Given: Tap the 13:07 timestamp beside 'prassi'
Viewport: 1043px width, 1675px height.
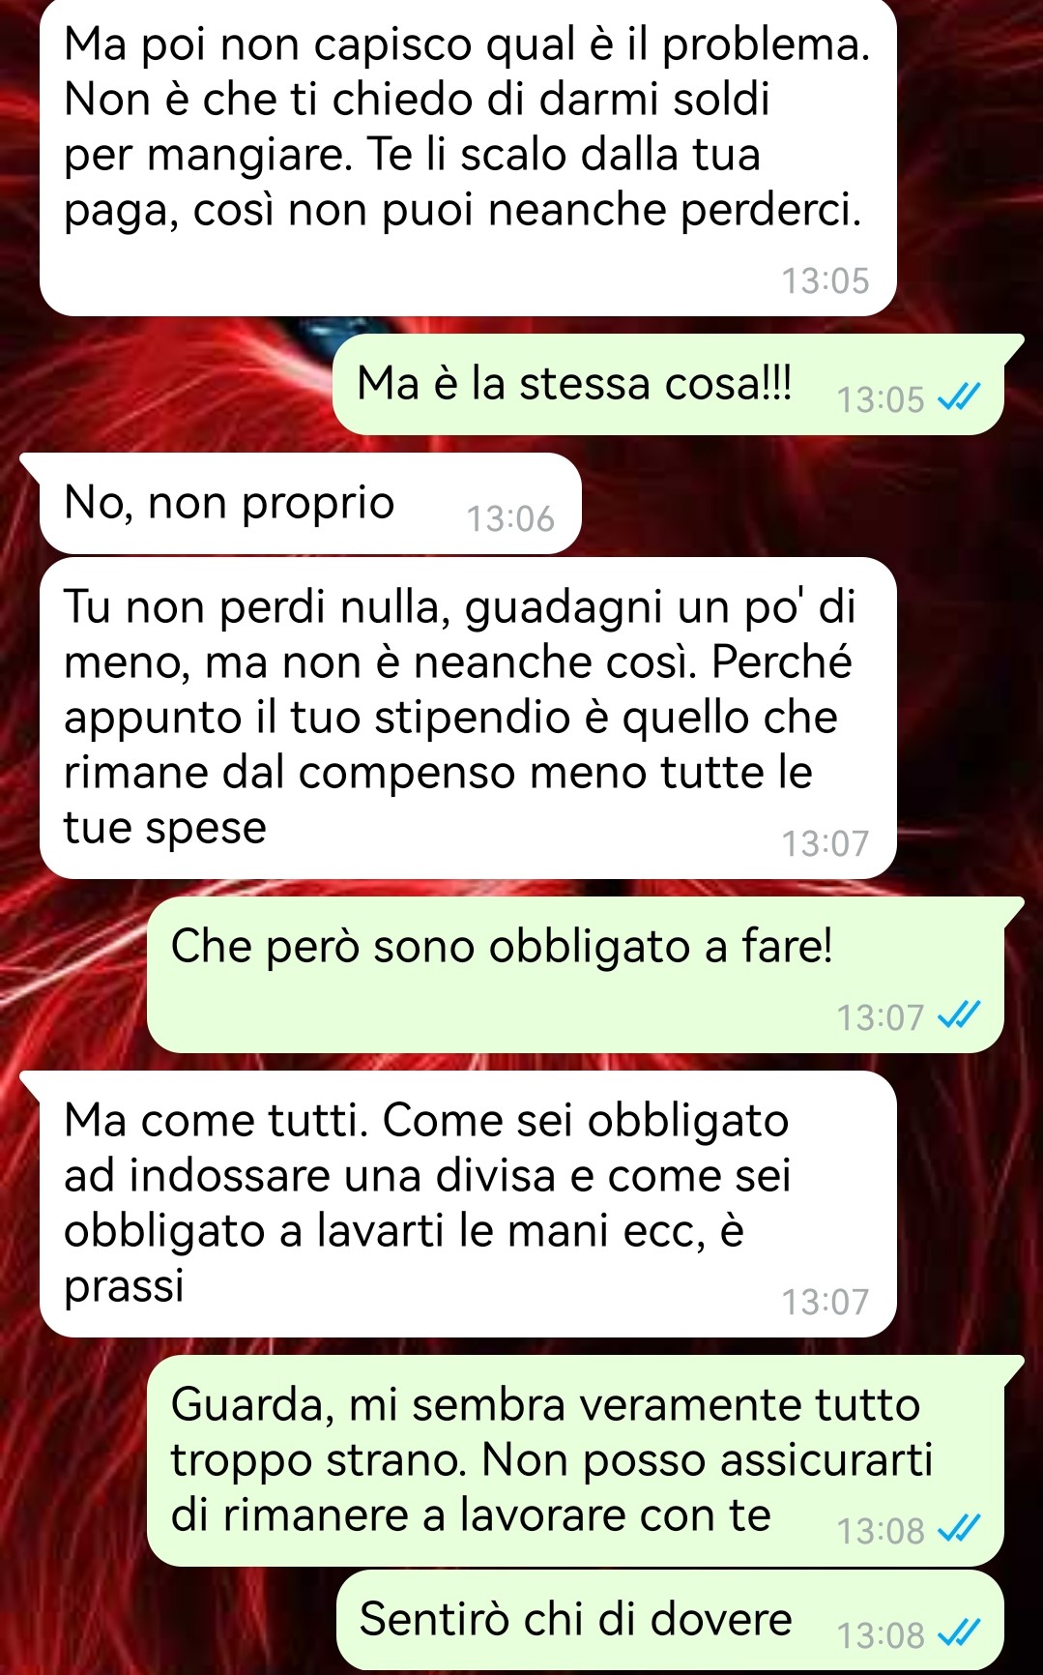Looking at the screenshot, I should 826,1303.
